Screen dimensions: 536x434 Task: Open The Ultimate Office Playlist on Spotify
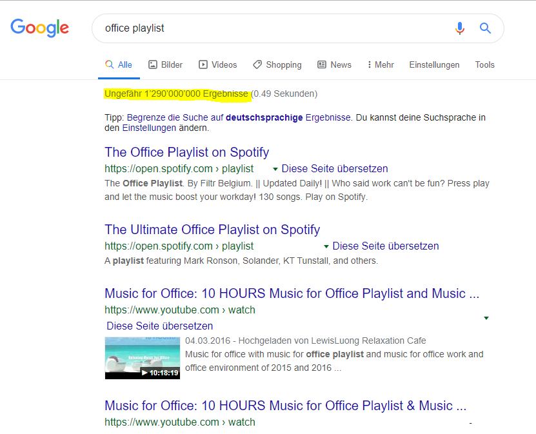click(212, 230)
